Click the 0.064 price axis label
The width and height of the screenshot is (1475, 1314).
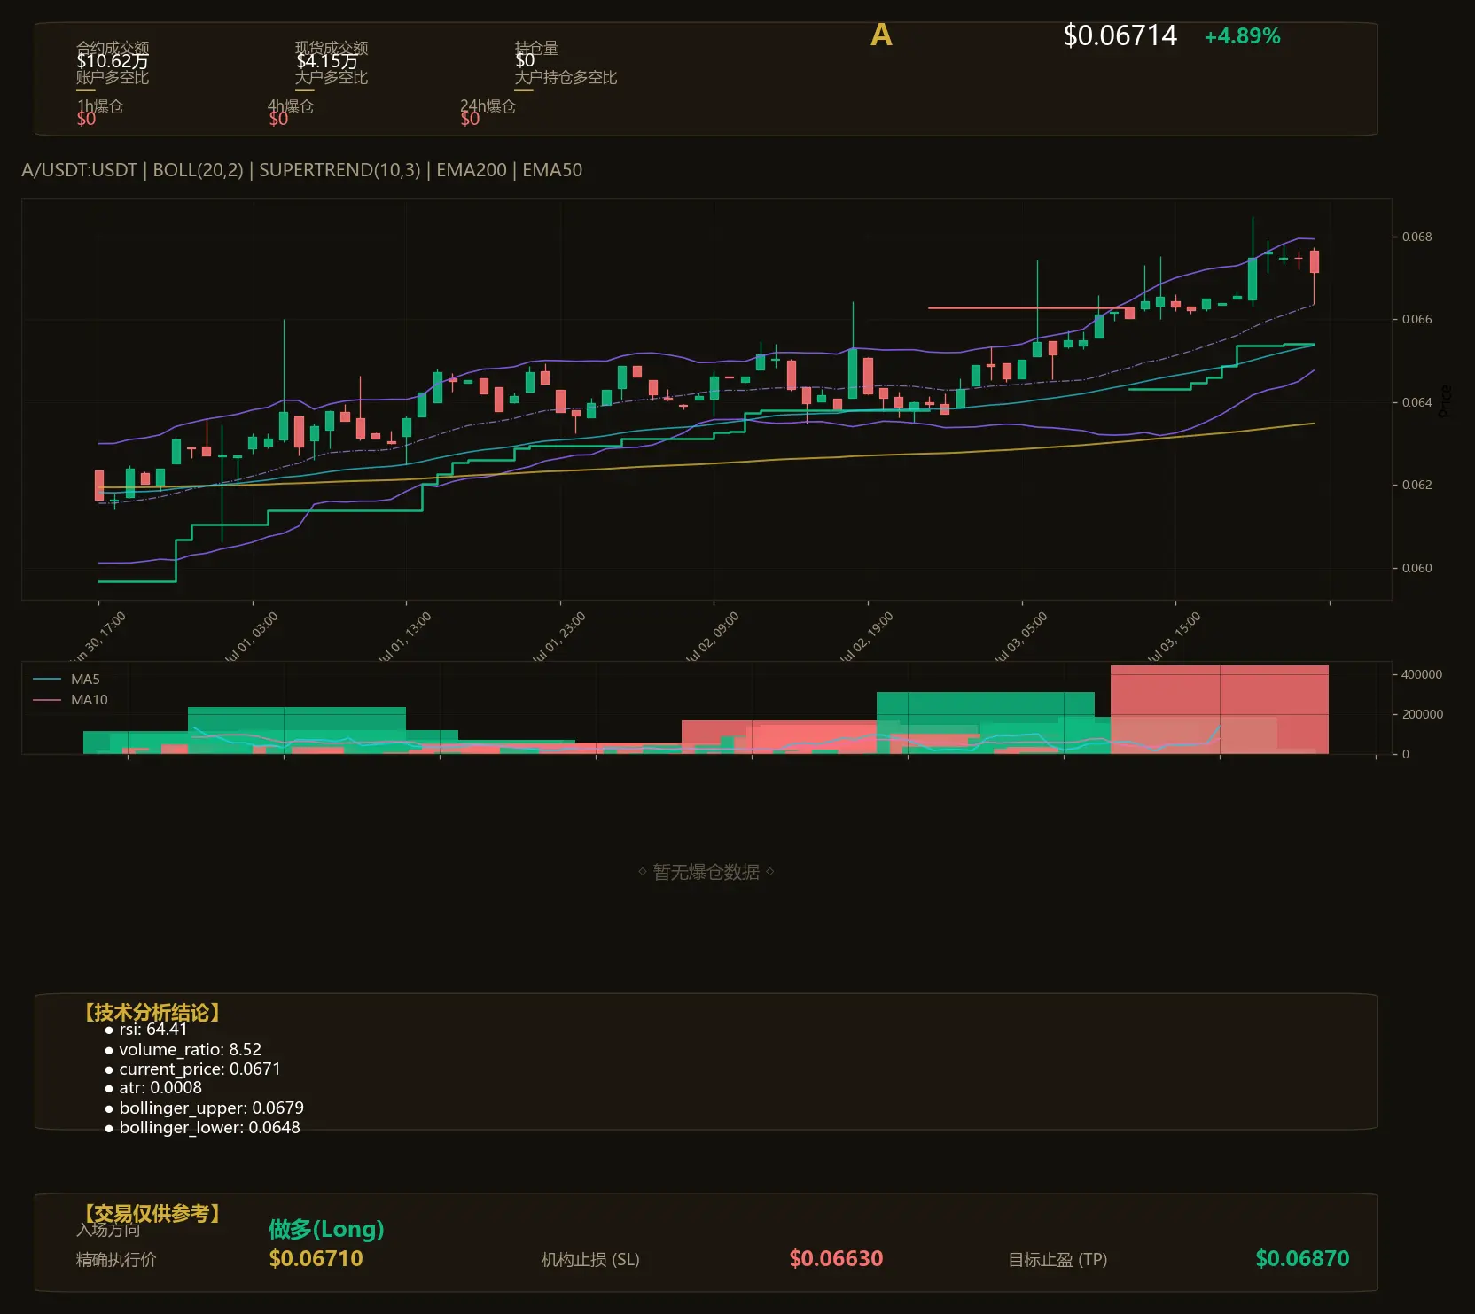tap(1416, 402)
